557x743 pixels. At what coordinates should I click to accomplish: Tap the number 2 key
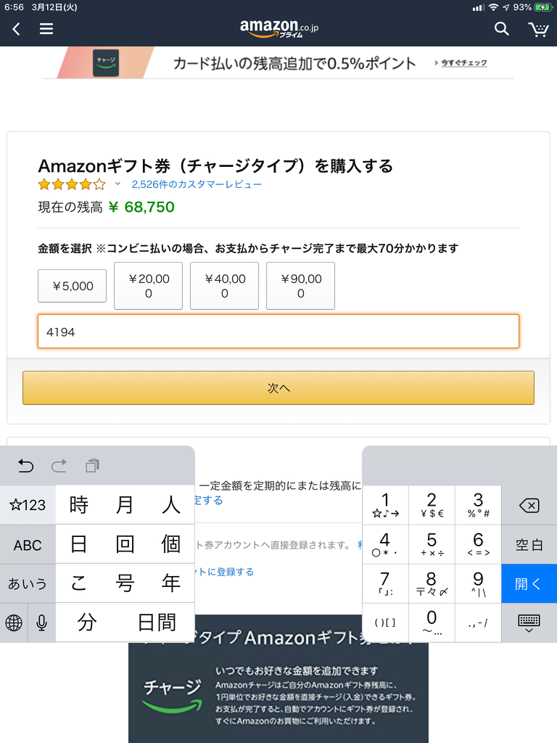(432, 505)
